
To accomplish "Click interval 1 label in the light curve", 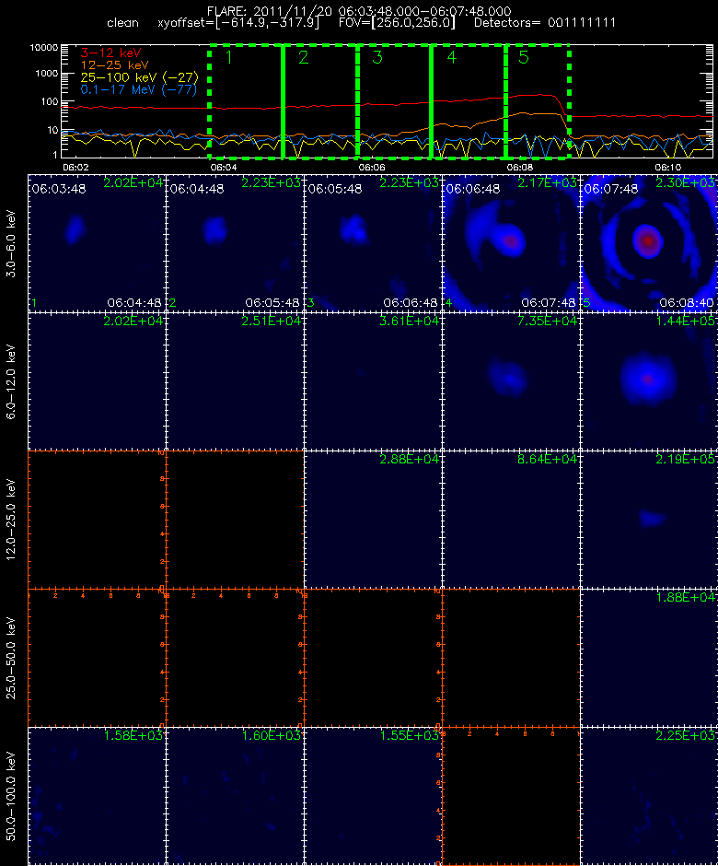I will click(x=229, y=57).
